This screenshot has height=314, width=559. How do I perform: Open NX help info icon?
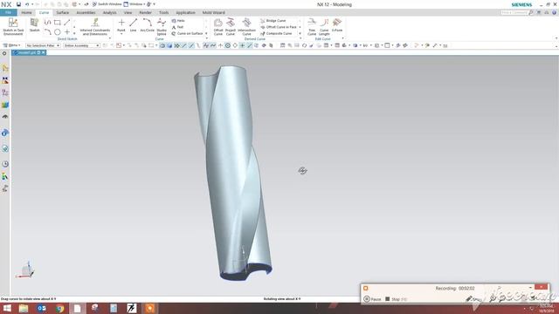pos(555,12)
